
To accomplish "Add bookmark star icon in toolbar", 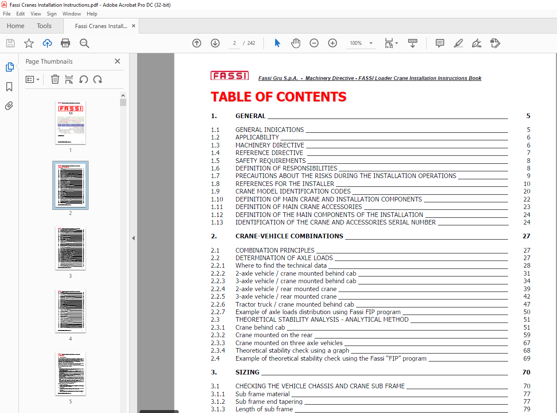I will 29,43.
